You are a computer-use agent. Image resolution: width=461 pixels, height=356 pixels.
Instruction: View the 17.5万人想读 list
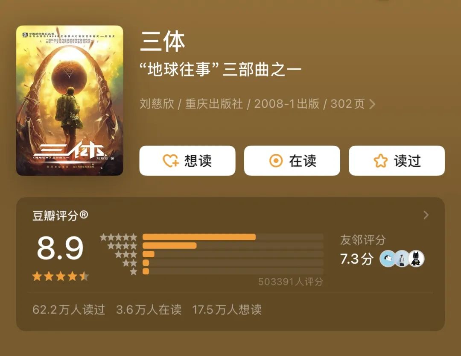pos(227,309)
